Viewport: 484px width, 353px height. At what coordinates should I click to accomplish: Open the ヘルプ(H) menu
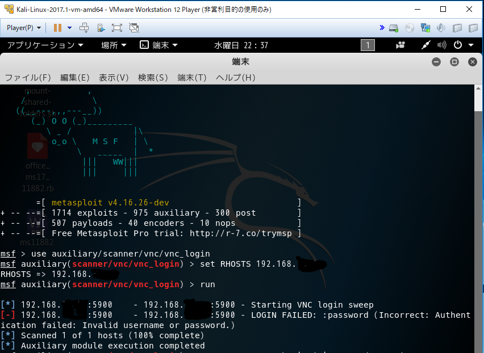point(236,77)
